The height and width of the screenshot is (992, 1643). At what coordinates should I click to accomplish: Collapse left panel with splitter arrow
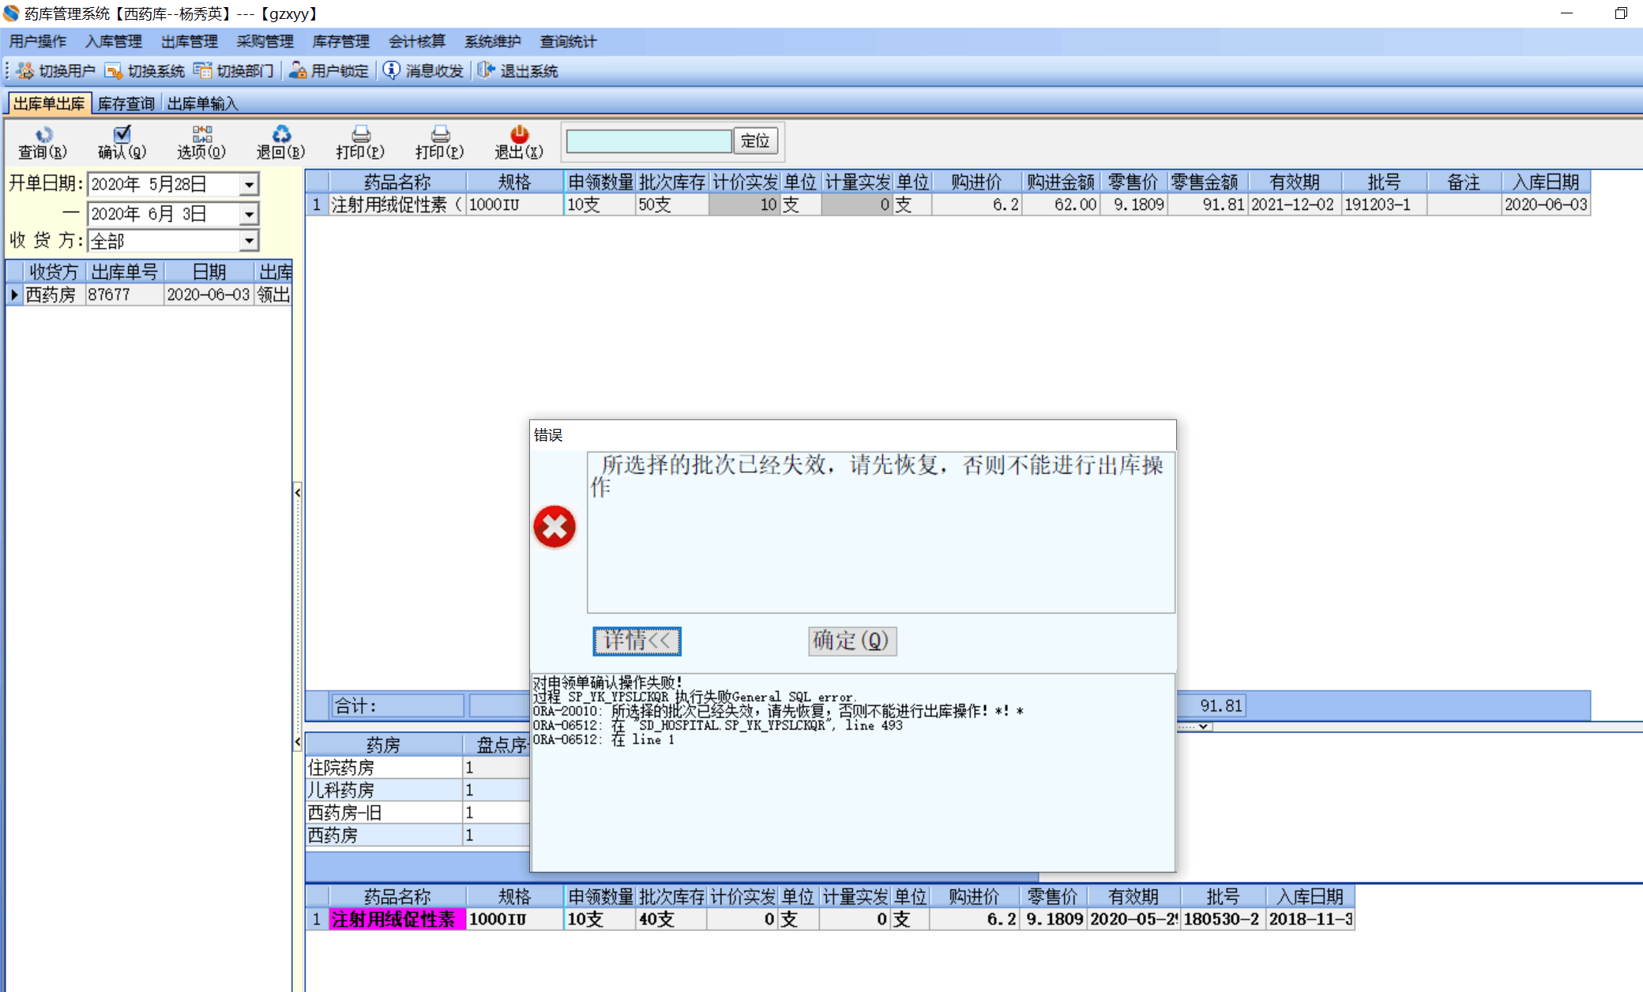297,493
